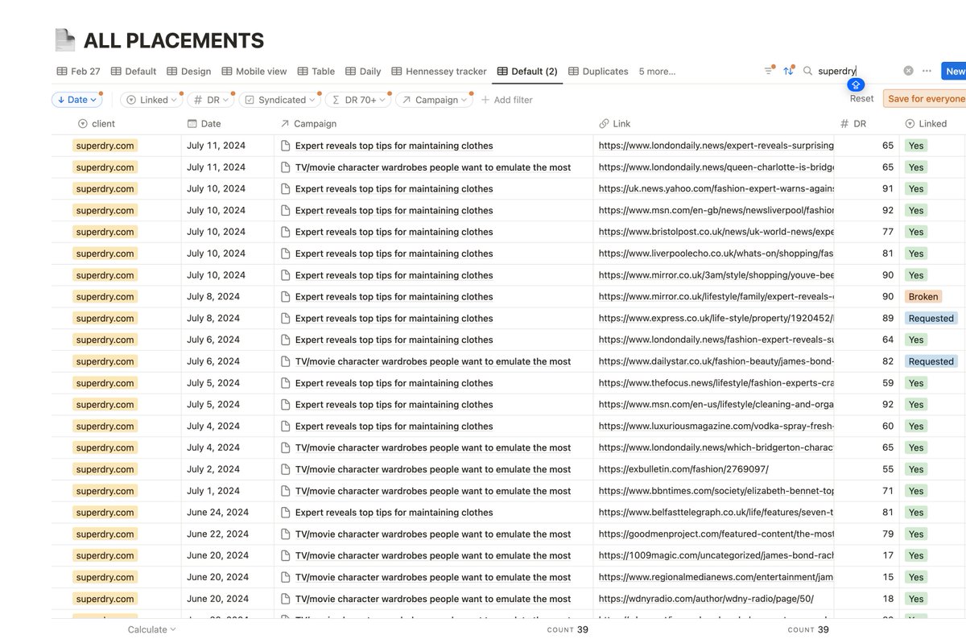Open the regionalmedianews.com link
966x639 pixels.
click(716, 577)
